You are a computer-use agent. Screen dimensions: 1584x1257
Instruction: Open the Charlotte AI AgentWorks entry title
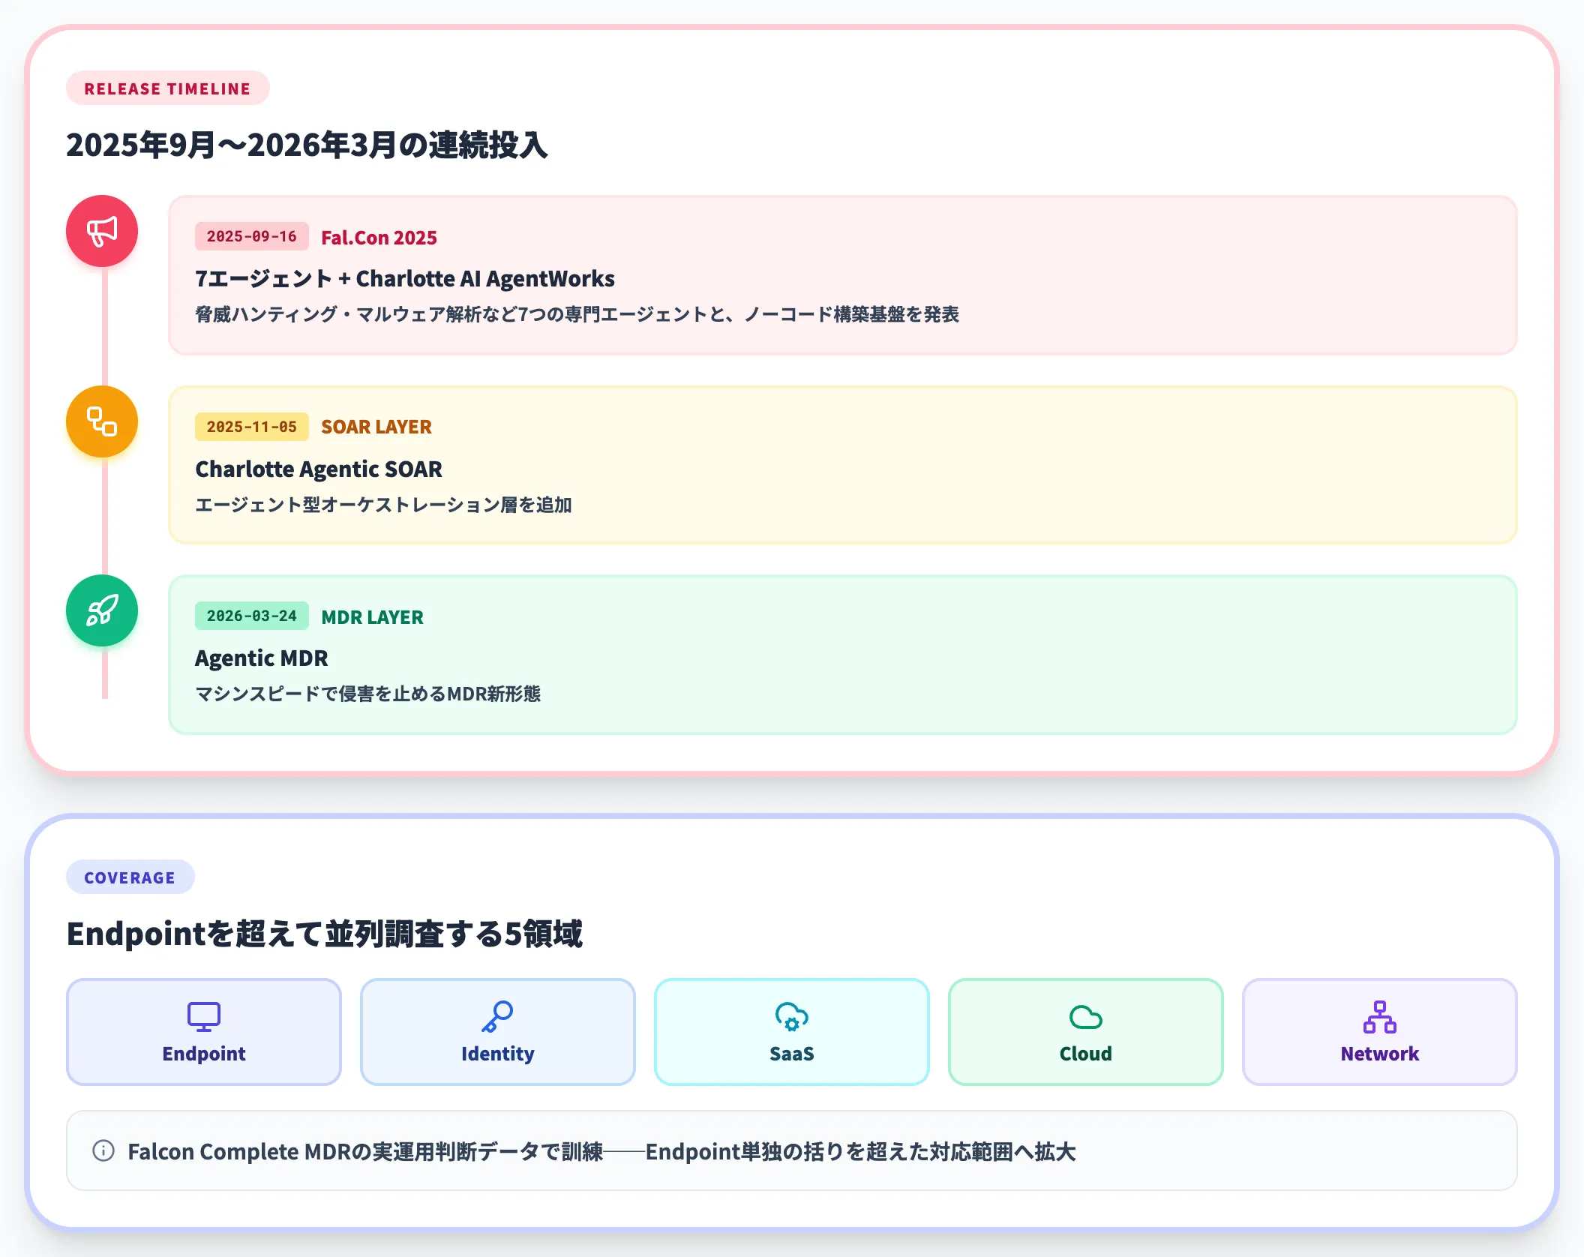pyautogui.click(x=405, y=279)
